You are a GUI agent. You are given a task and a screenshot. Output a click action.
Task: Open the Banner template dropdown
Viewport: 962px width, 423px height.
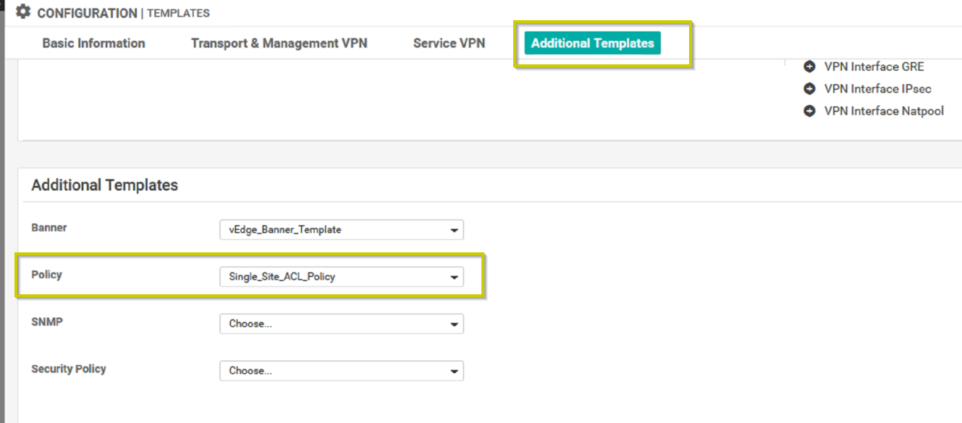pos(342,230)
